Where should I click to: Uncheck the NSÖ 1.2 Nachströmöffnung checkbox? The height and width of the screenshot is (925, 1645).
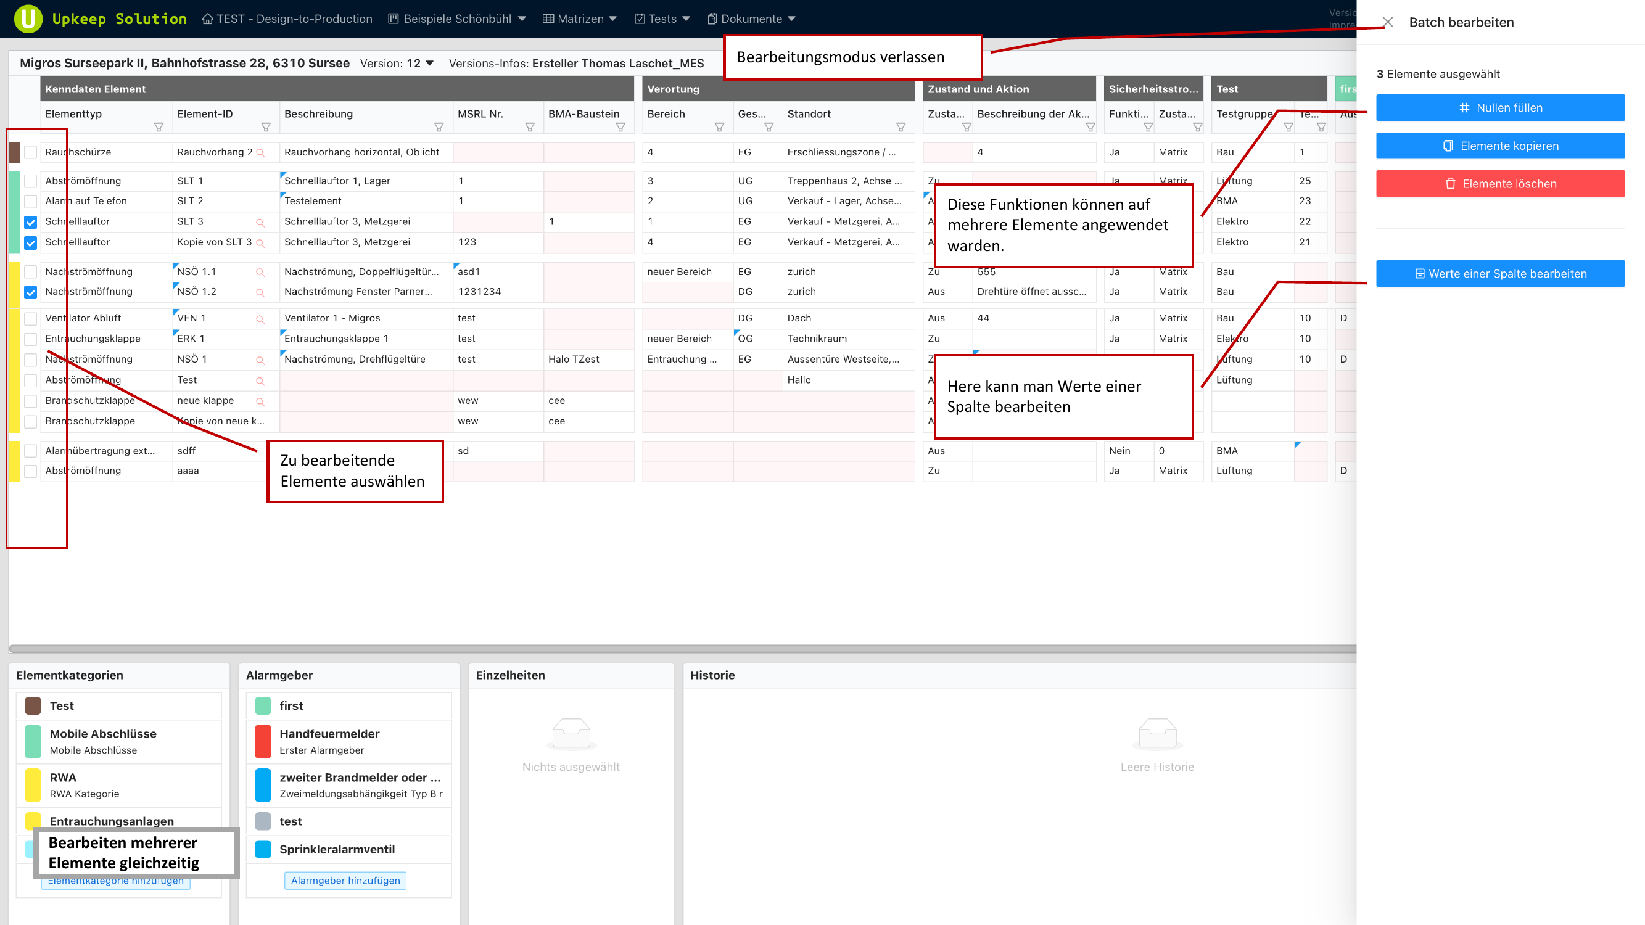click(x=31, y=292)
